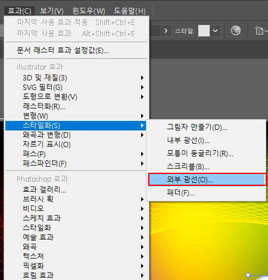Open the 스타일 dropdown arrow
The image size is (268, 280).
click(215, 31)
